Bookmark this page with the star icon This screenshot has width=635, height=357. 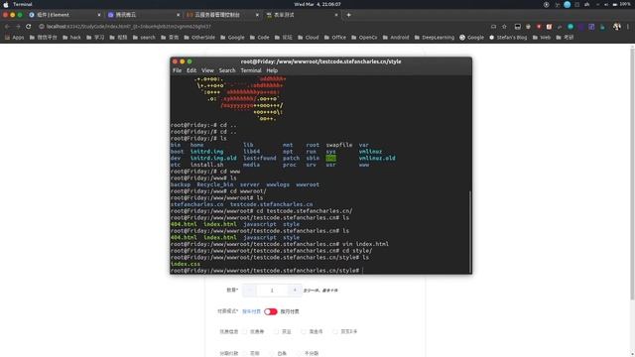point(504,27)
